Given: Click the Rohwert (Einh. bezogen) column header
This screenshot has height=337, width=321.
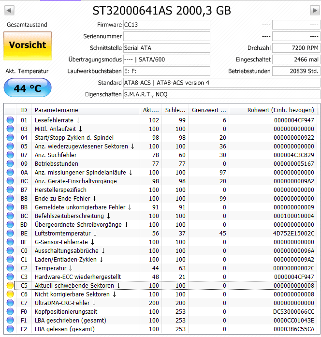Looking at the screenshot, I should [x=273, y=110].
